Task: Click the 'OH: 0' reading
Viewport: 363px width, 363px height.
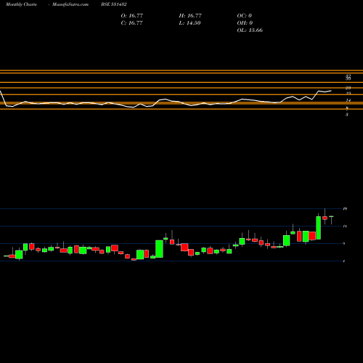Action: point(245,23)
